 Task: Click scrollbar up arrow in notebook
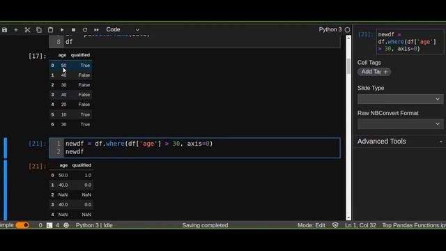348,38
